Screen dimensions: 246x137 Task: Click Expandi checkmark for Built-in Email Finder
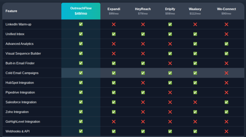114,63
